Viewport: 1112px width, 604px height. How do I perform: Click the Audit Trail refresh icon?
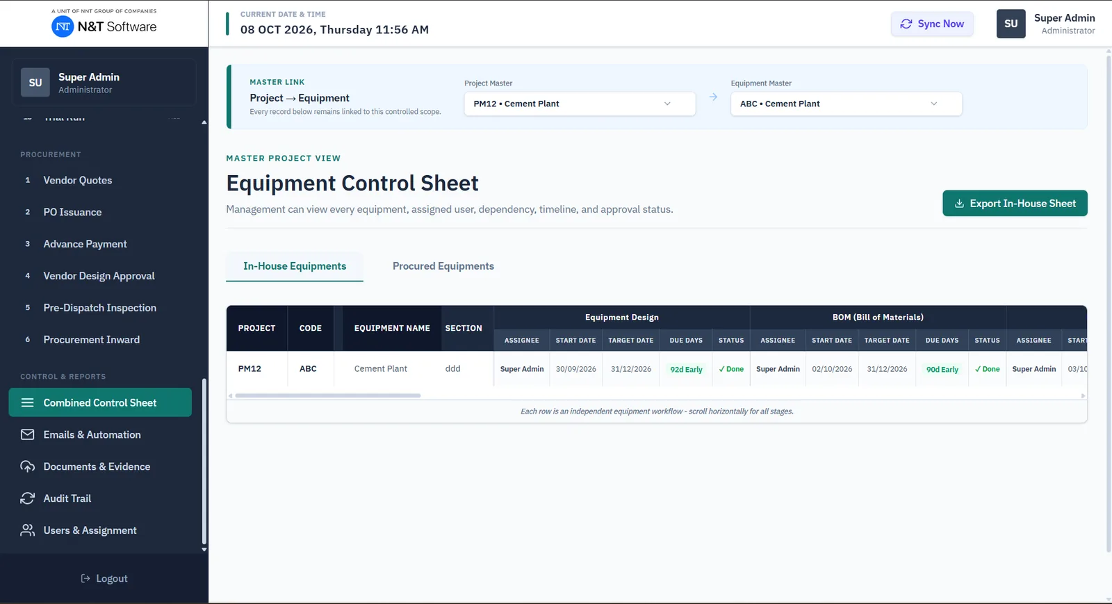(x=28, y=498)
